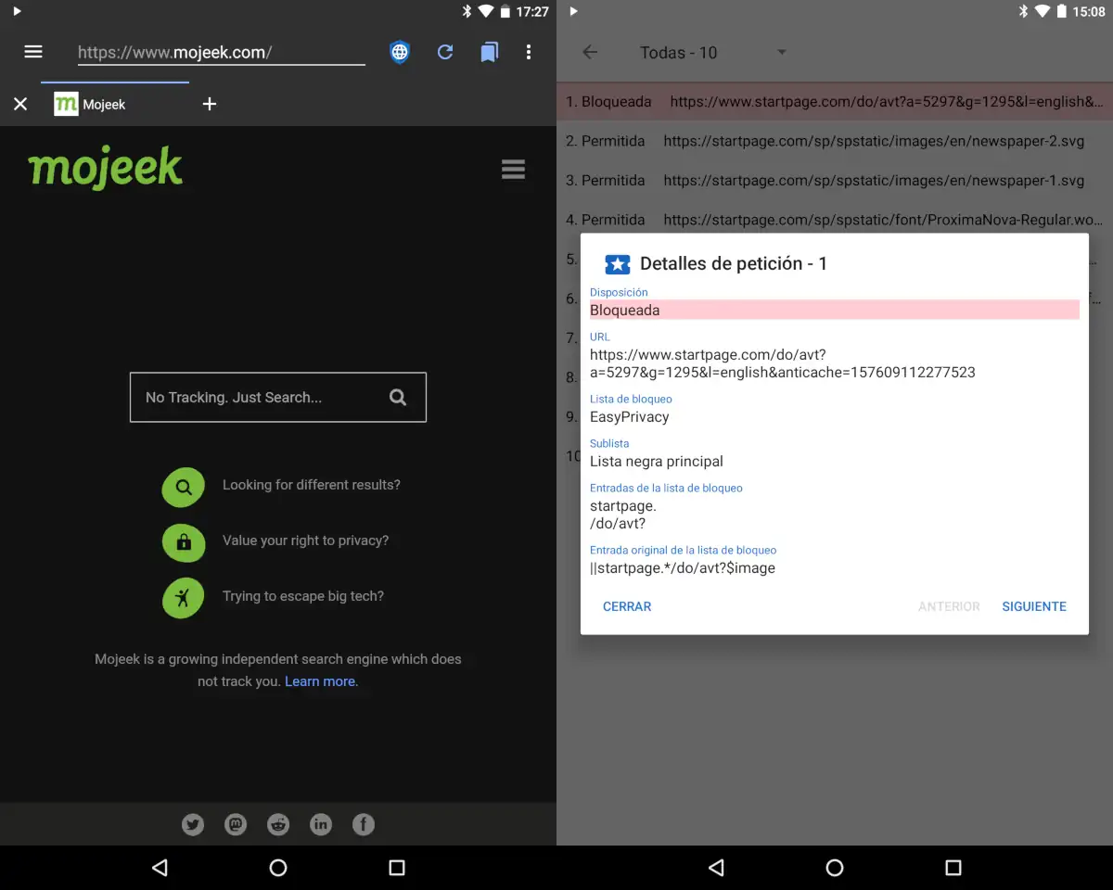Tap the 15:08 clock in status bar

(x=1089, y=12)
